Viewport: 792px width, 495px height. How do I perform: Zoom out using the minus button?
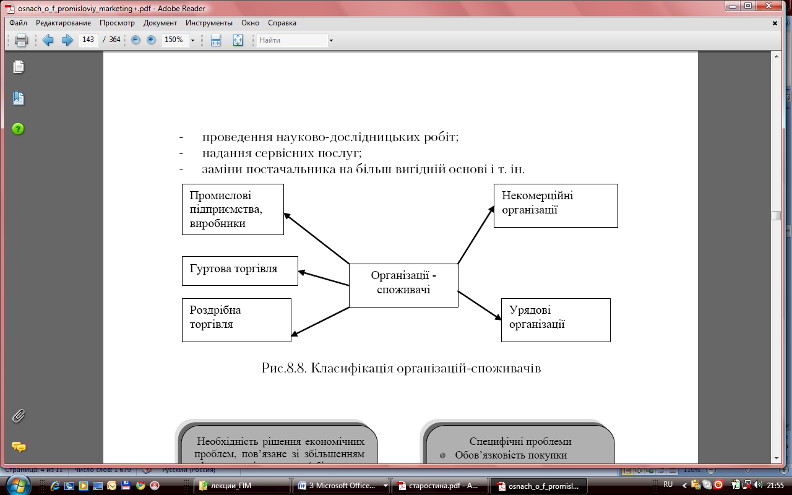pyautogui.click(x=136, y=40)
